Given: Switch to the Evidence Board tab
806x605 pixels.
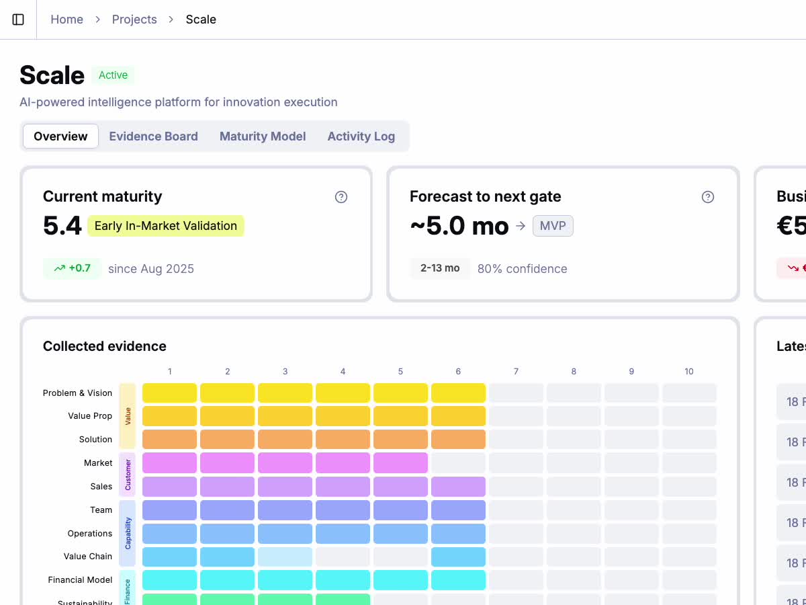Looking at the screenshot, I should [x=153, y=136].
